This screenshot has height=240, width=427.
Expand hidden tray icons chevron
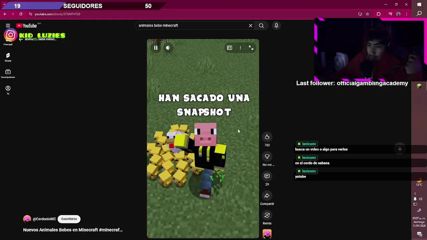415,194
